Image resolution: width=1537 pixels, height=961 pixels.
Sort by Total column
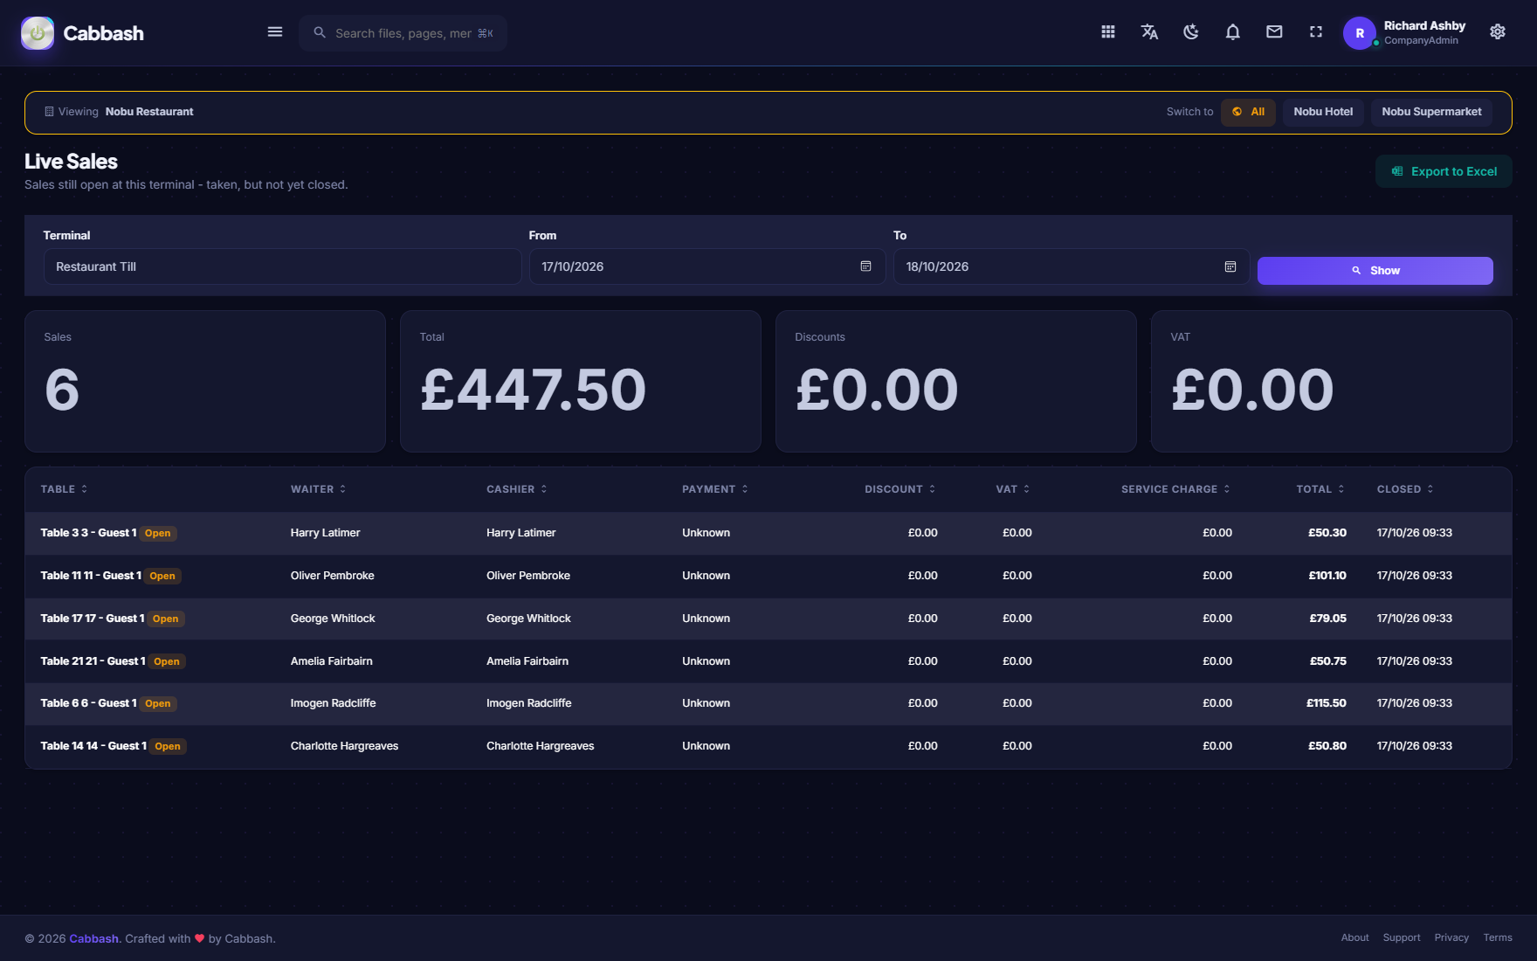point(1320,489)
